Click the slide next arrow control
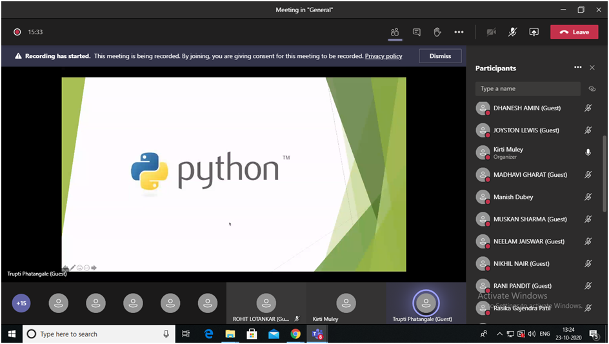The height and width of the screenshot is (344, 609). (x=94, y=268)
